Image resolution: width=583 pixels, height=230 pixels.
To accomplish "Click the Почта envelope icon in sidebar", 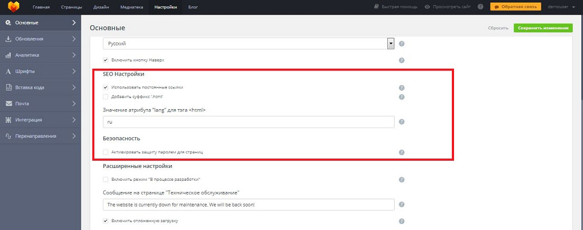I will point(8,104).
